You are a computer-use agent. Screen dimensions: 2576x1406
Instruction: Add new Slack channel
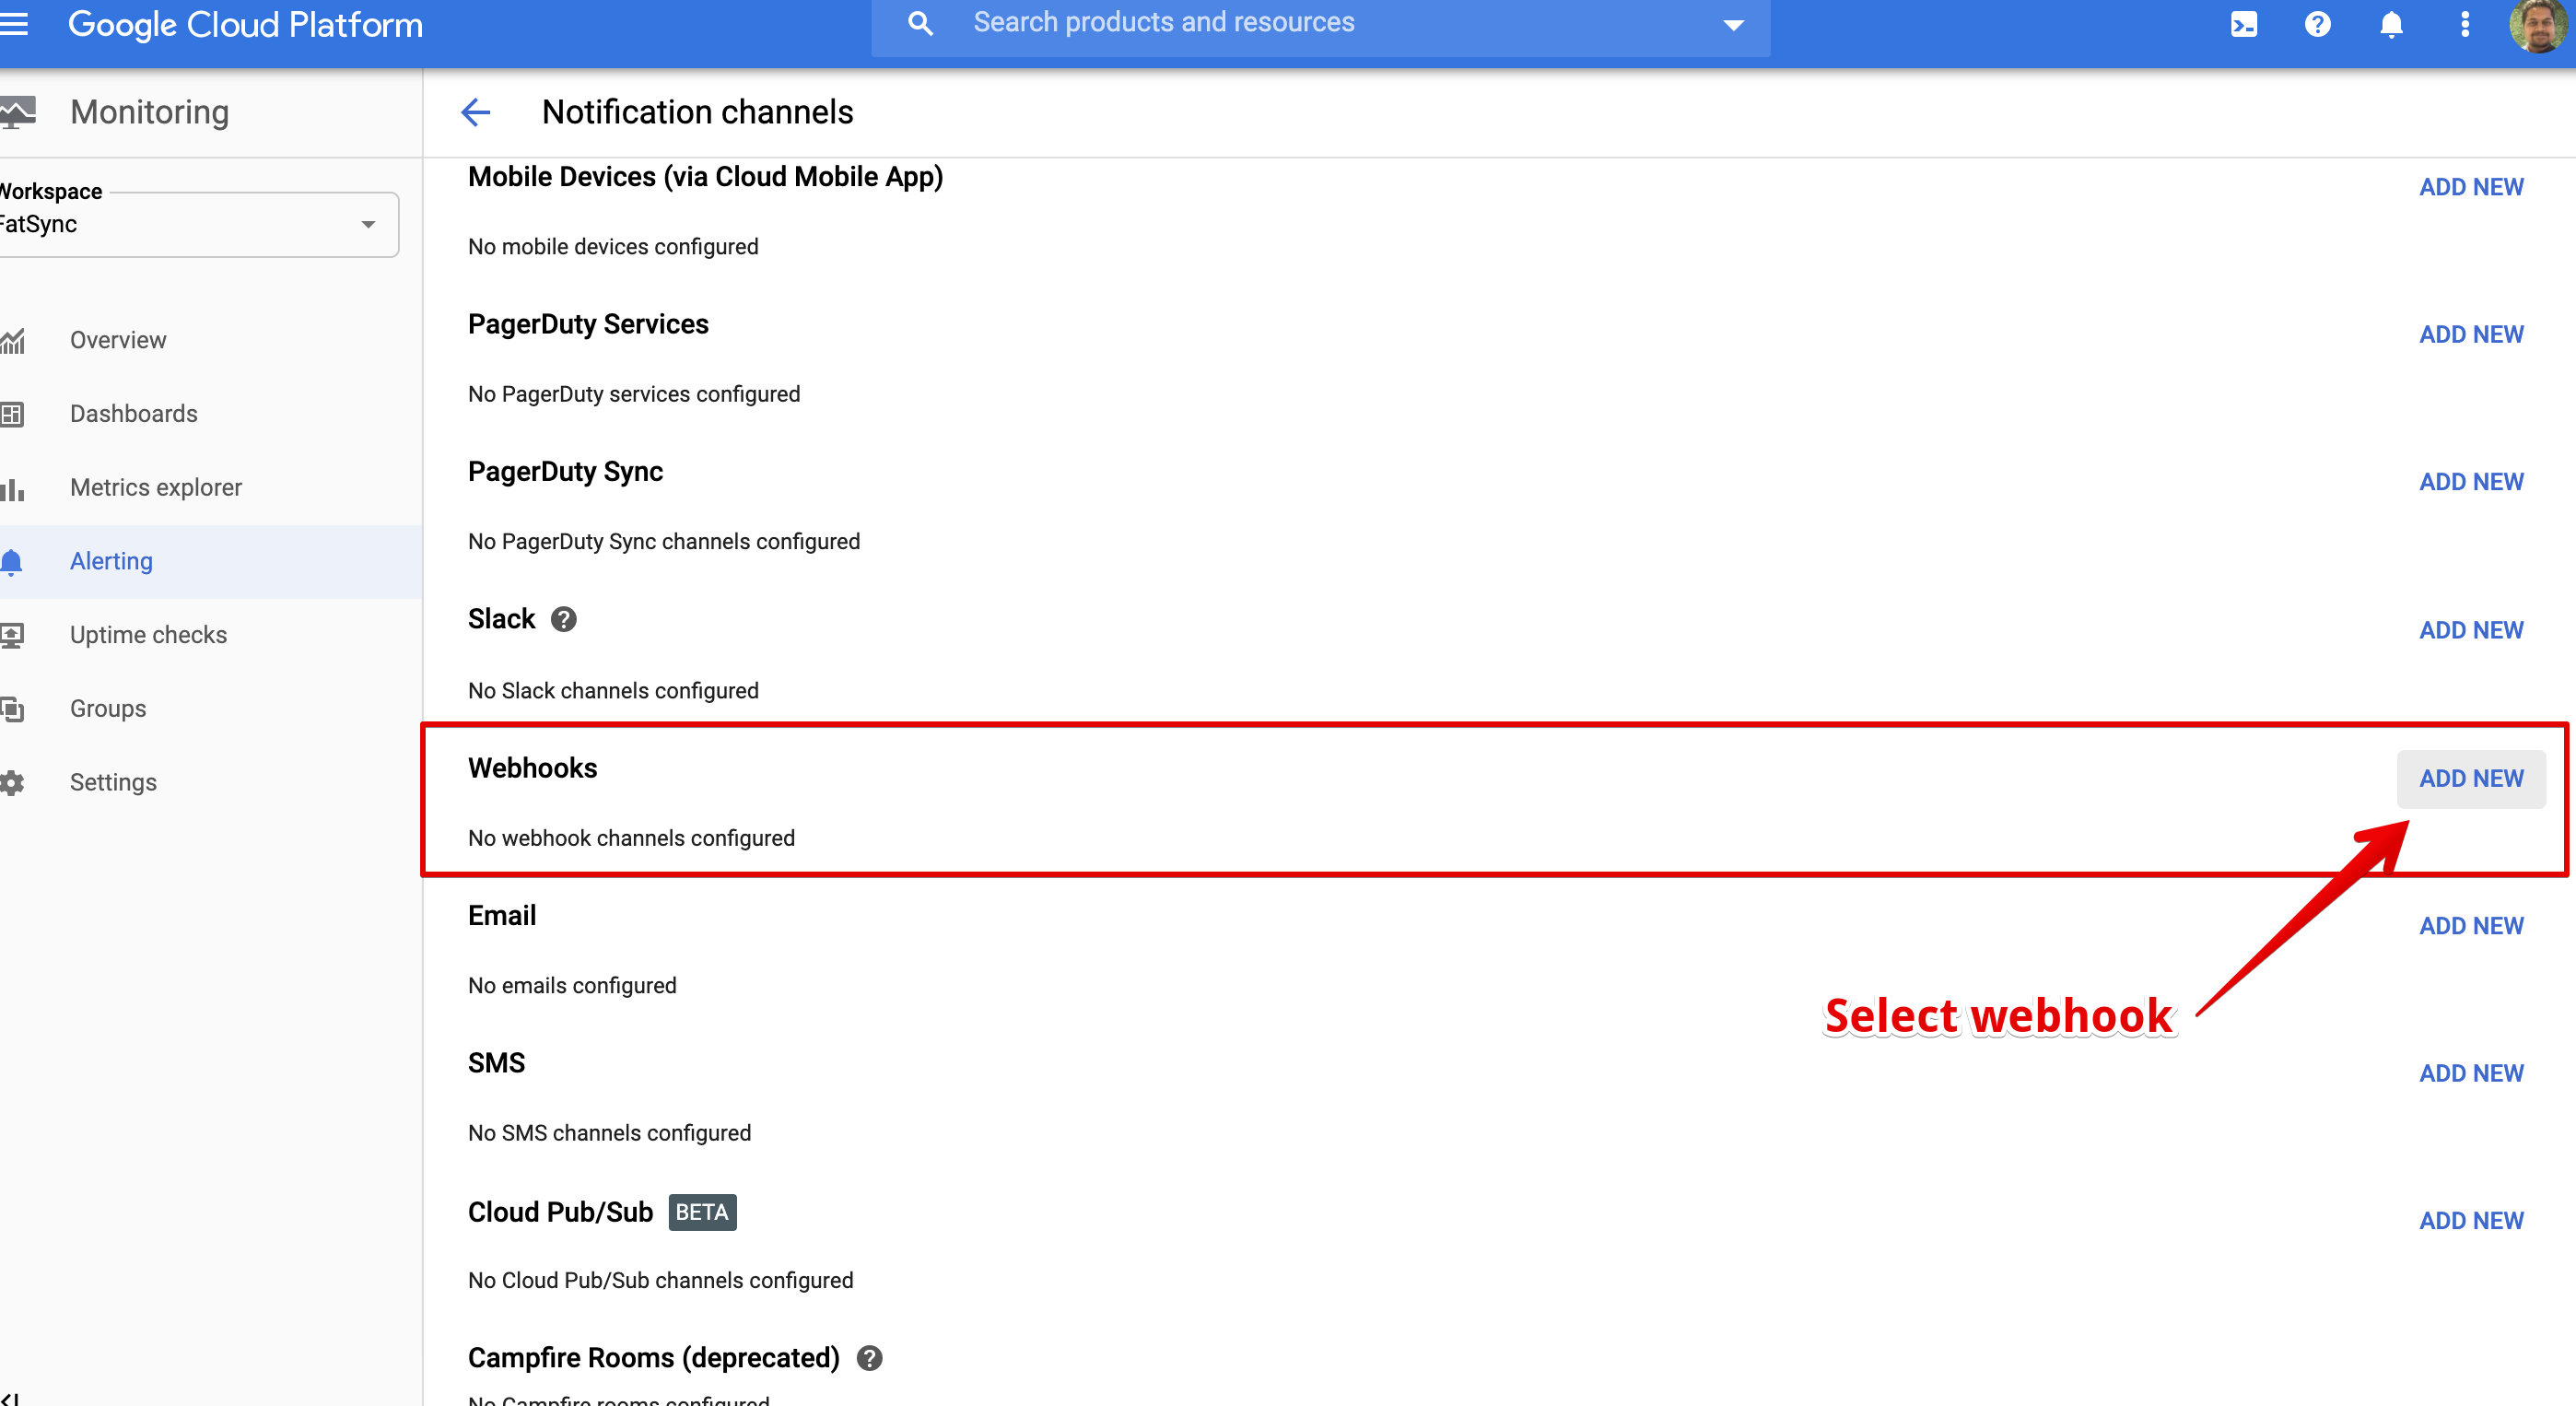pyautogui.click(x=2470, y=630)
